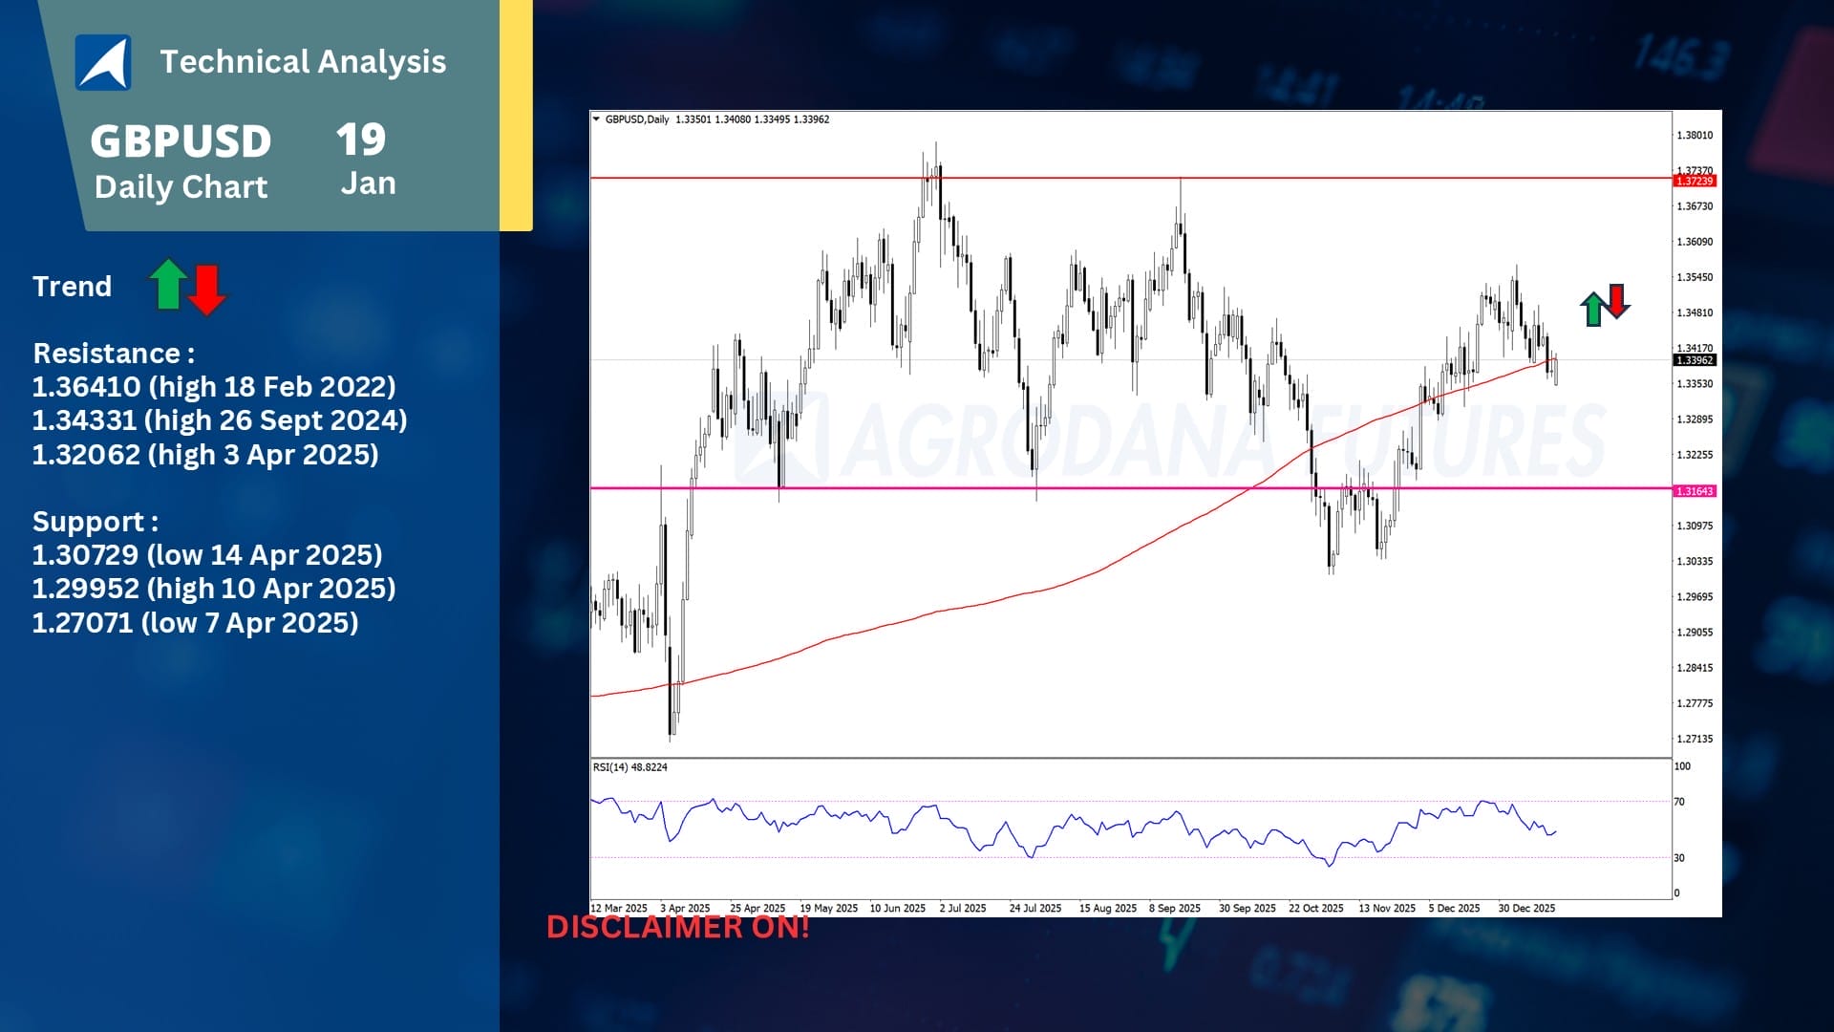Click green up arrow beside Trend label
Viewport: 1834px width, 1032px height.
168,285
